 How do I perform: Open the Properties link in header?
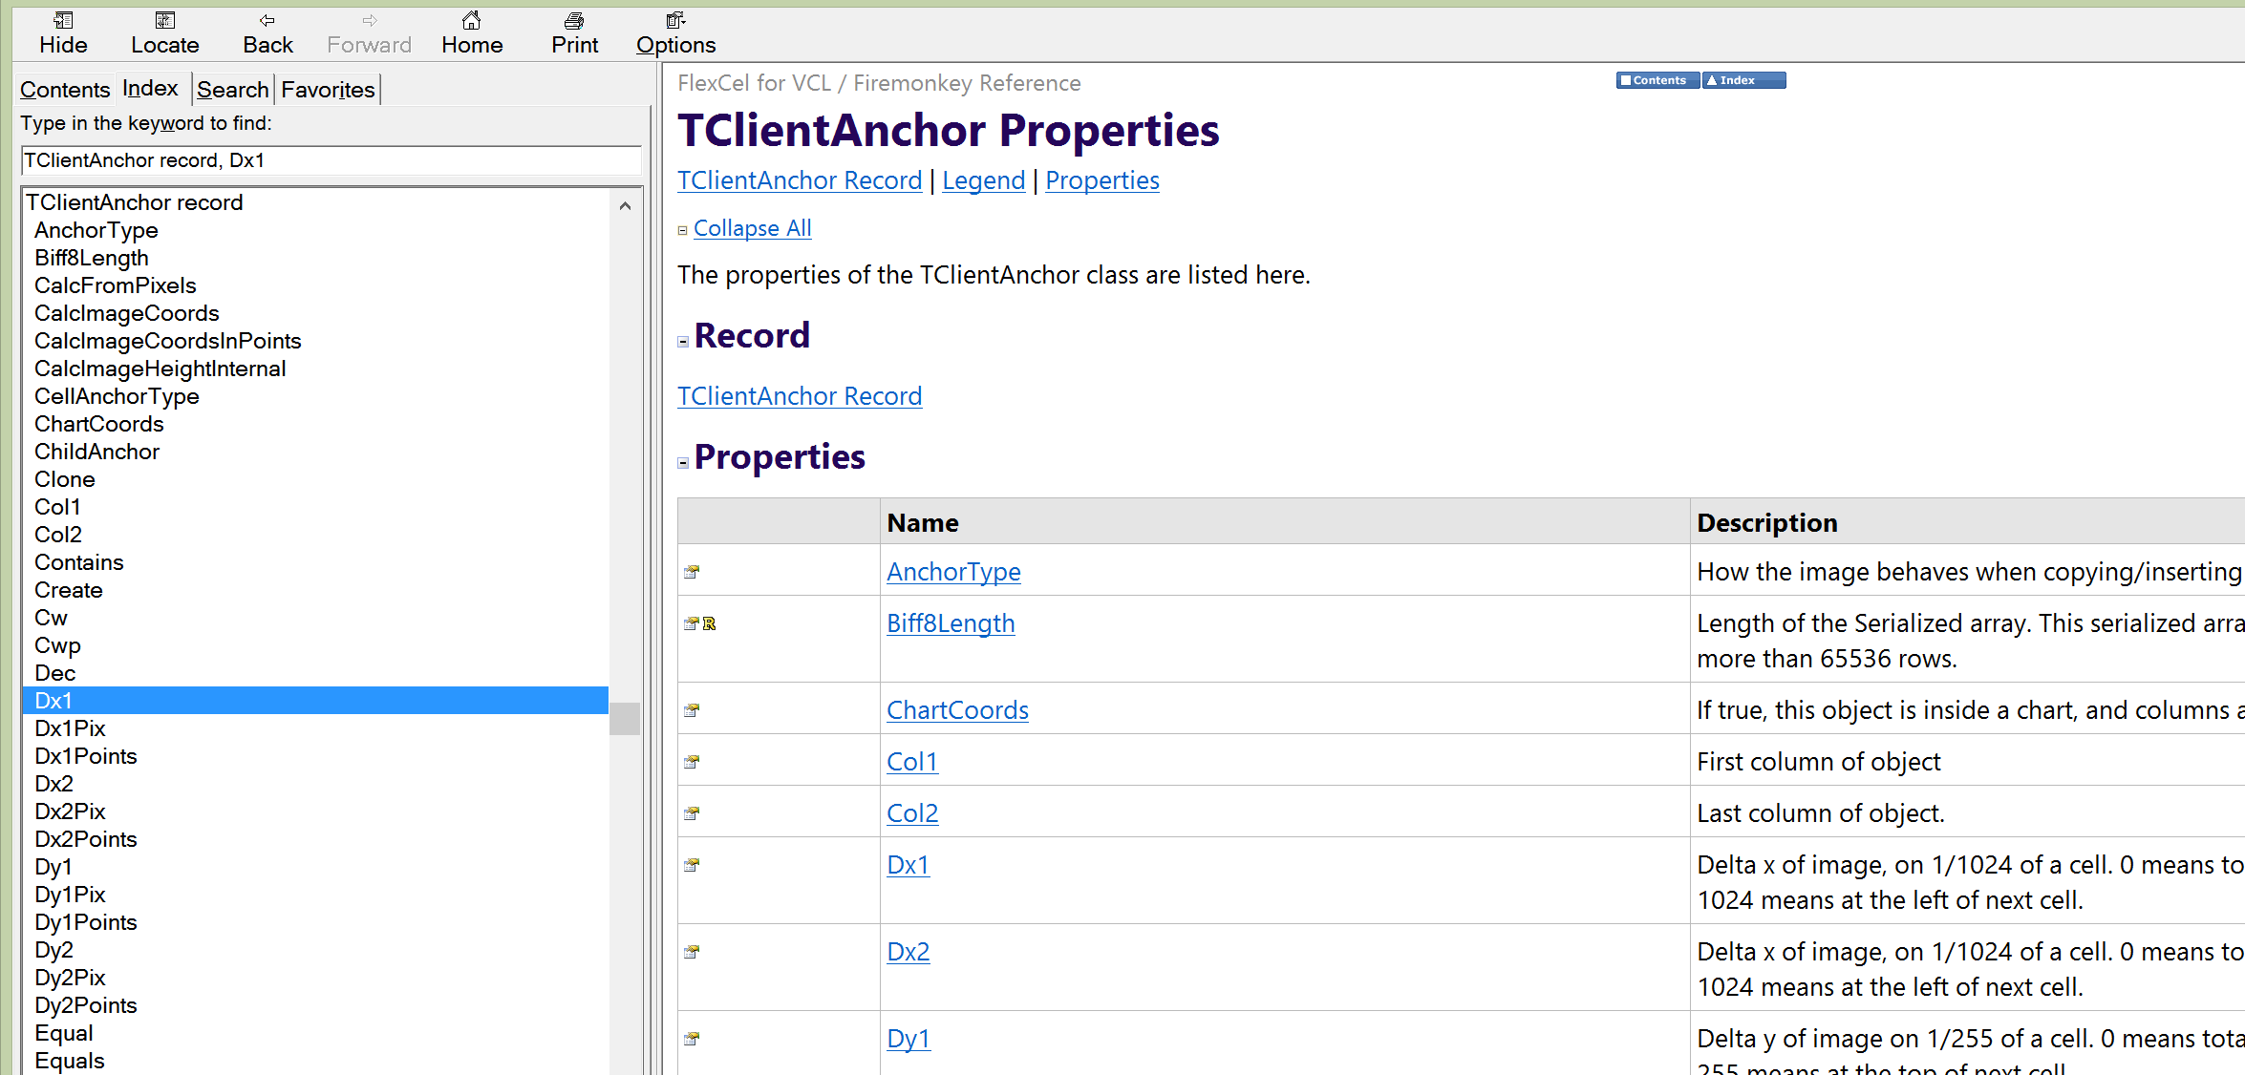(x=1102, y=180)
